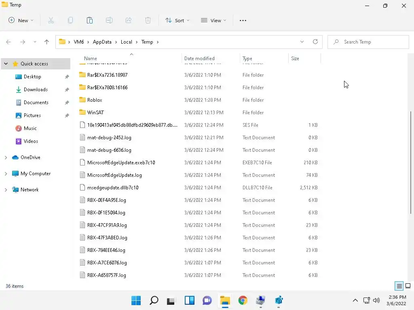The width and height of the screenshot is (414, 310).
Task: Switch to large thumbnails view icon
Action: click(x=408, y=286)
